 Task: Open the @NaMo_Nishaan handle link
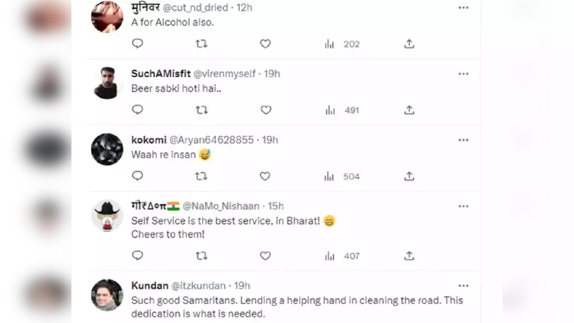pos(221,206)
